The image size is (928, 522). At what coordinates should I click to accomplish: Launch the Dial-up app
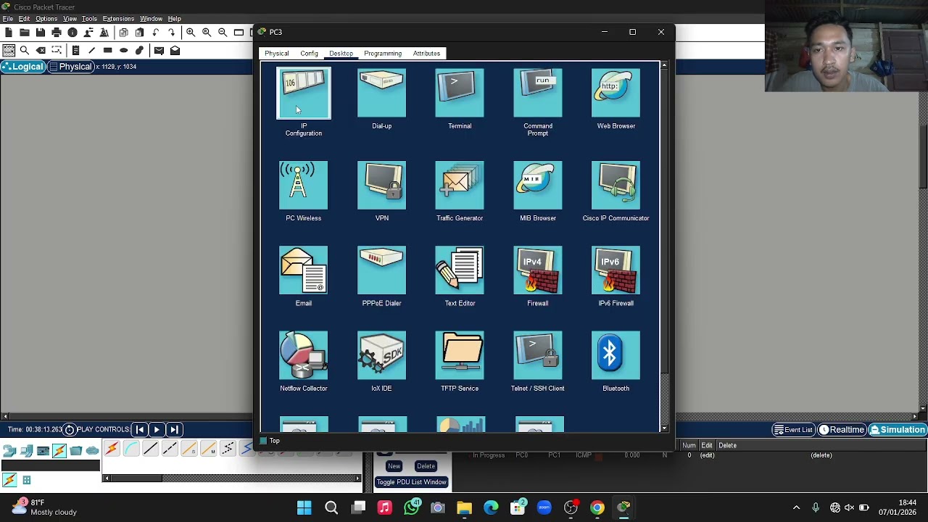pyautogui.click(x=382, y=94)
